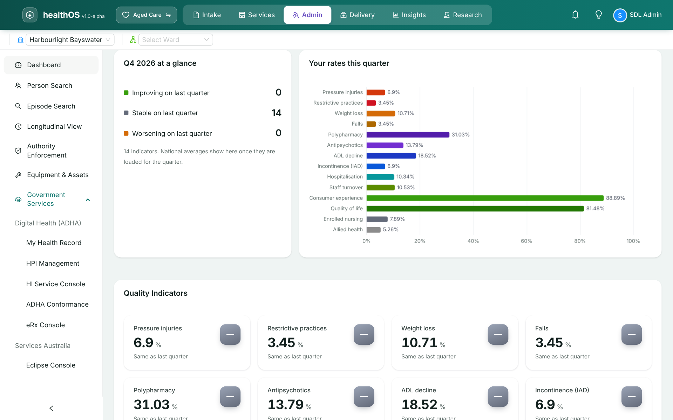
Task: Select the Admin tab
Action: click(x=307, y=15)
